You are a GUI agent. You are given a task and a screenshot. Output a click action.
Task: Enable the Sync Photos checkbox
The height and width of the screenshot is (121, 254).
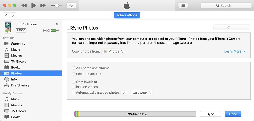(69, 28)
